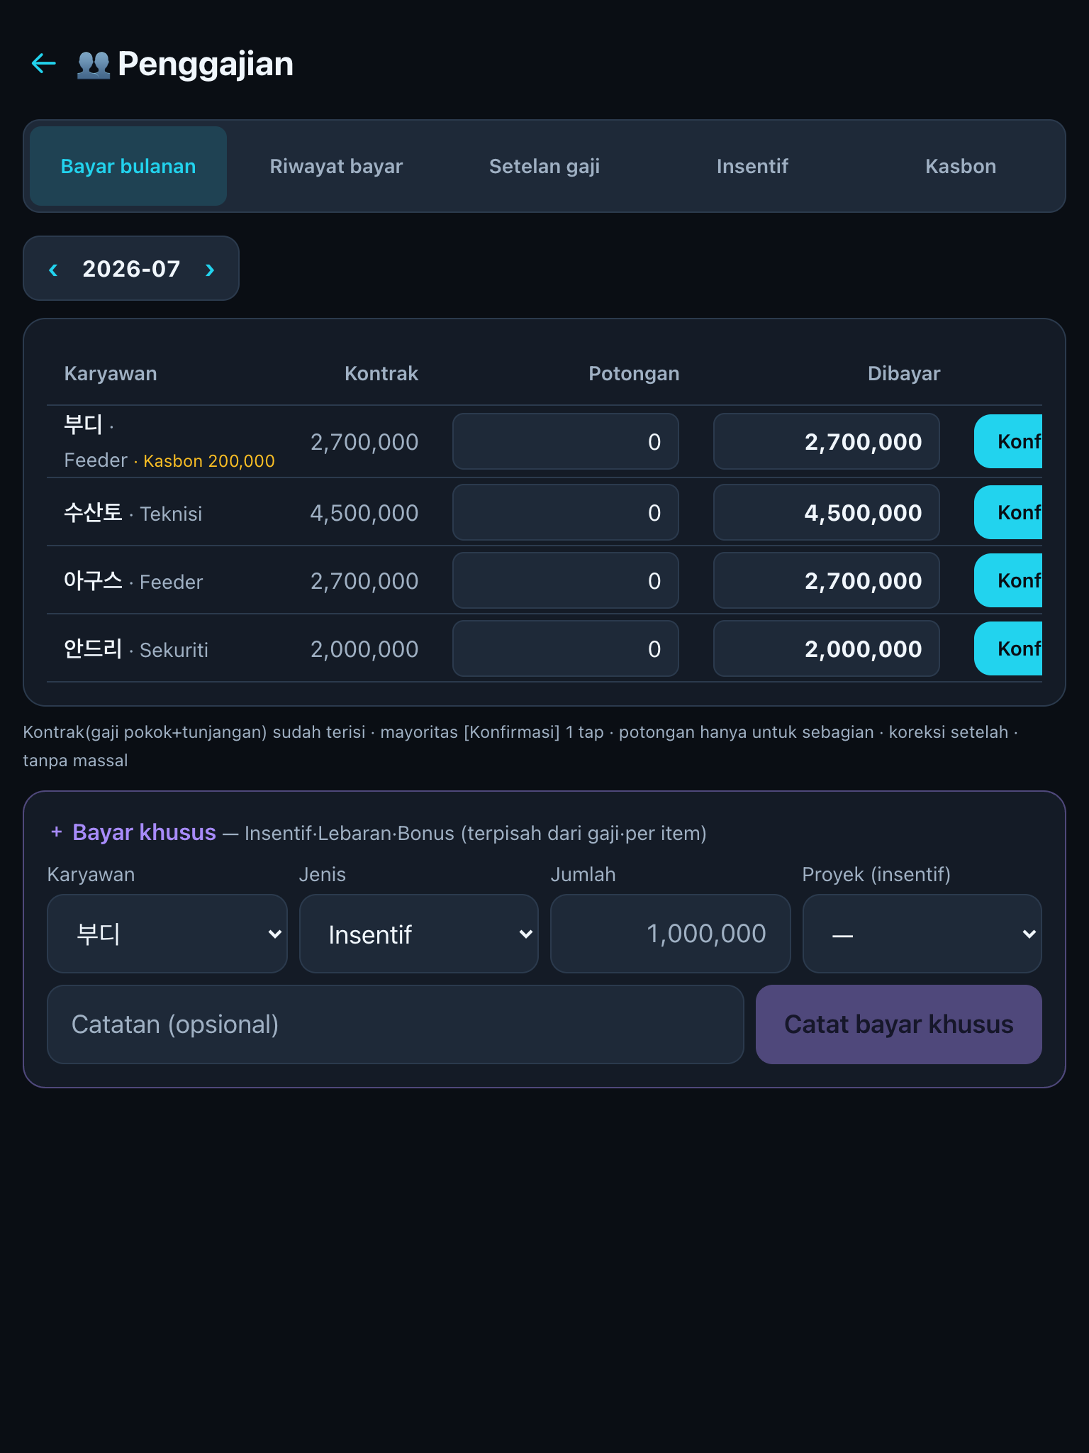The image size is (1089, 1453).
Task: Click the Catatan (opsional) note field
Action: pos(396,1024)
